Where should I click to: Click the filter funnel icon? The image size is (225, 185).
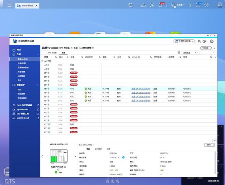click(x=179, y=53)
